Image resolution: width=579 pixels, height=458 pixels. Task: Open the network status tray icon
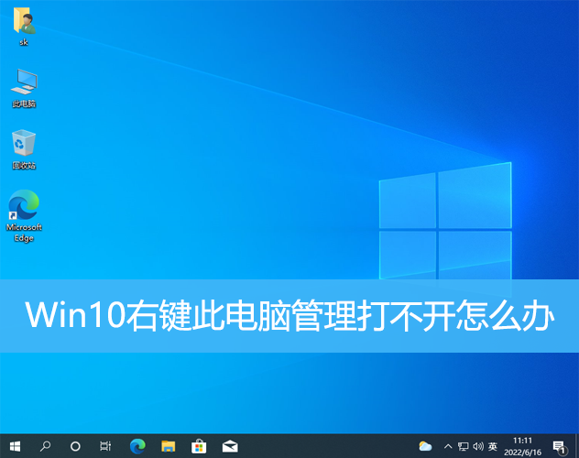coord(463,446)
